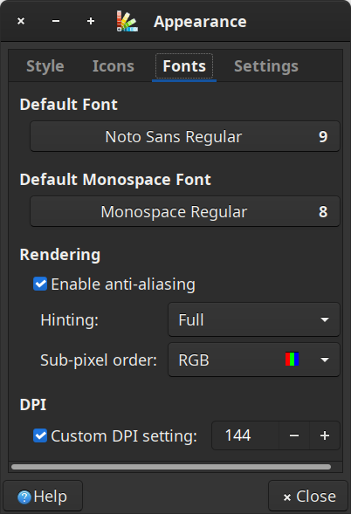Screen dimensions: 351x514
Task: Open the Icons tab
Action: (114, 66)
